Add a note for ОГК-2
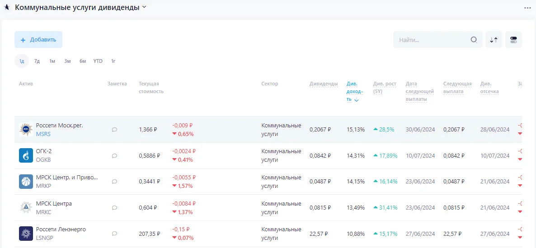The width and height of the screenshot is (536, 248). click(114, 155)
